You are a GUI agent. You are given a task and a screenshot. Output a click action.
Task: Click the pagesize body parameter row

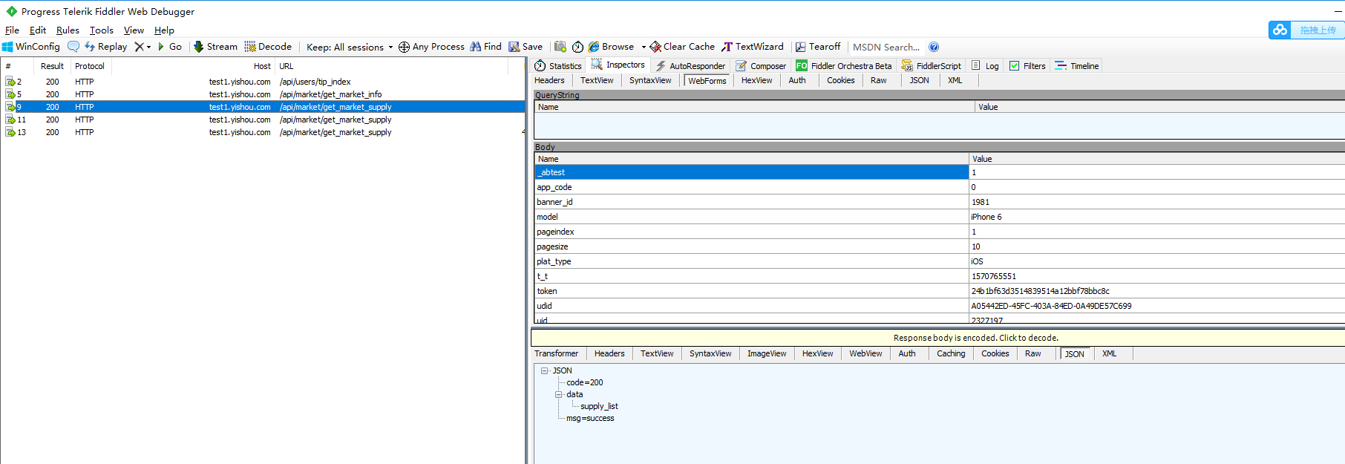tap(939, 246)
